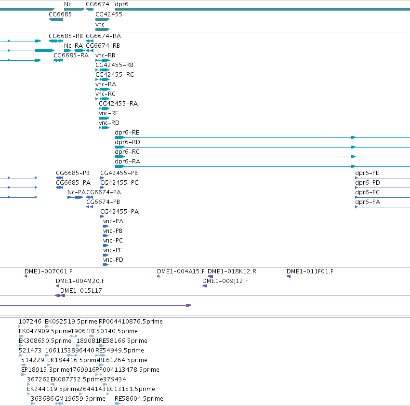Select the Nc-RA transcript label
The image size is (410, 406).
click(74, 45)
